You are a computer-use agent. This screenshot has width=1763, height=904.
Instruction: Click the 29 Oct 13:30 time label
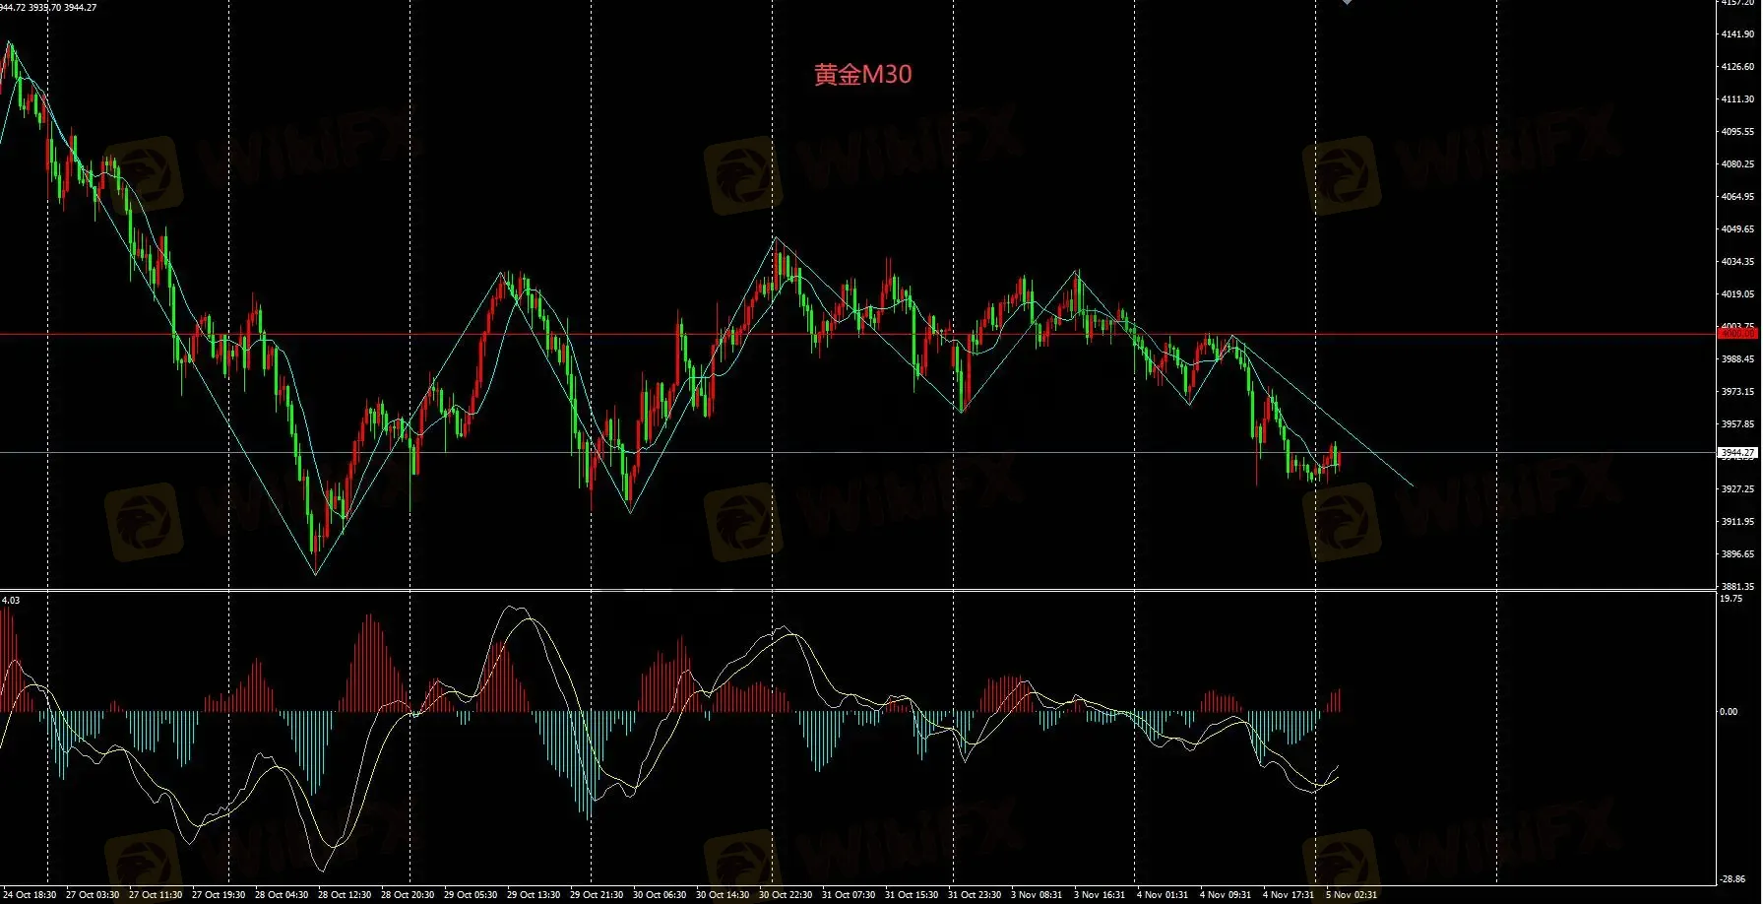534,895
